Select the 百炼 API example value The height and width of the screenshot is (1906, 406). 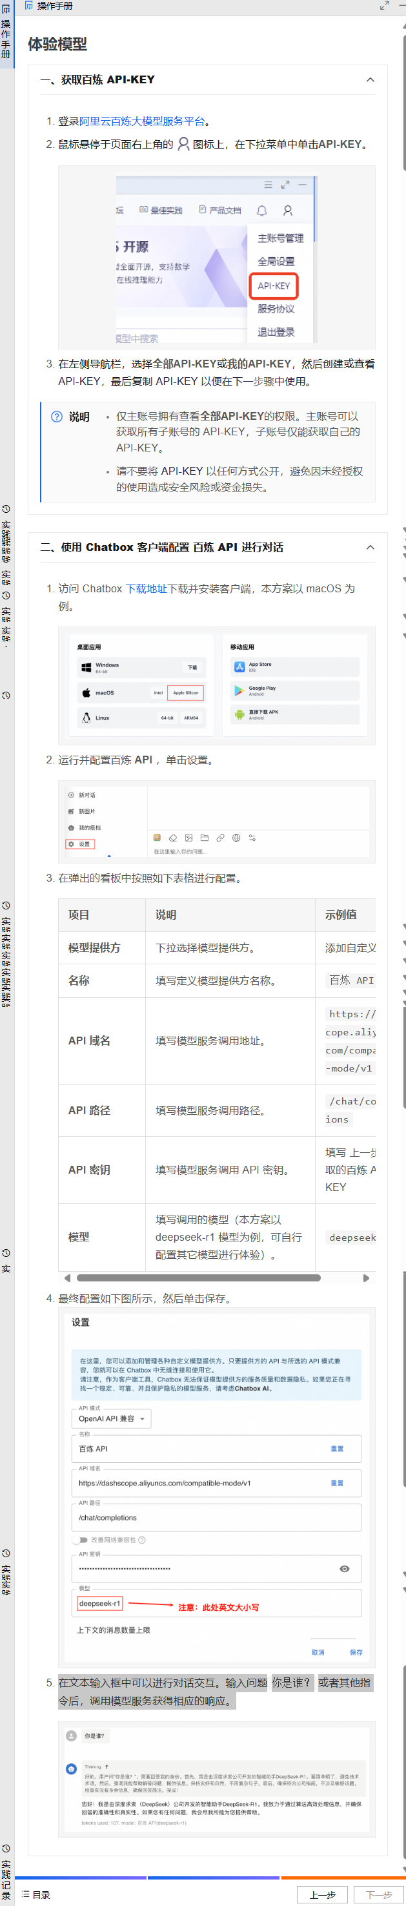tap(350, 980)
